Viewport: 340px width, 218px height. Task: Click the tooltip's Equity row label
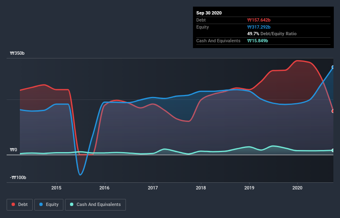click(203, 27)
